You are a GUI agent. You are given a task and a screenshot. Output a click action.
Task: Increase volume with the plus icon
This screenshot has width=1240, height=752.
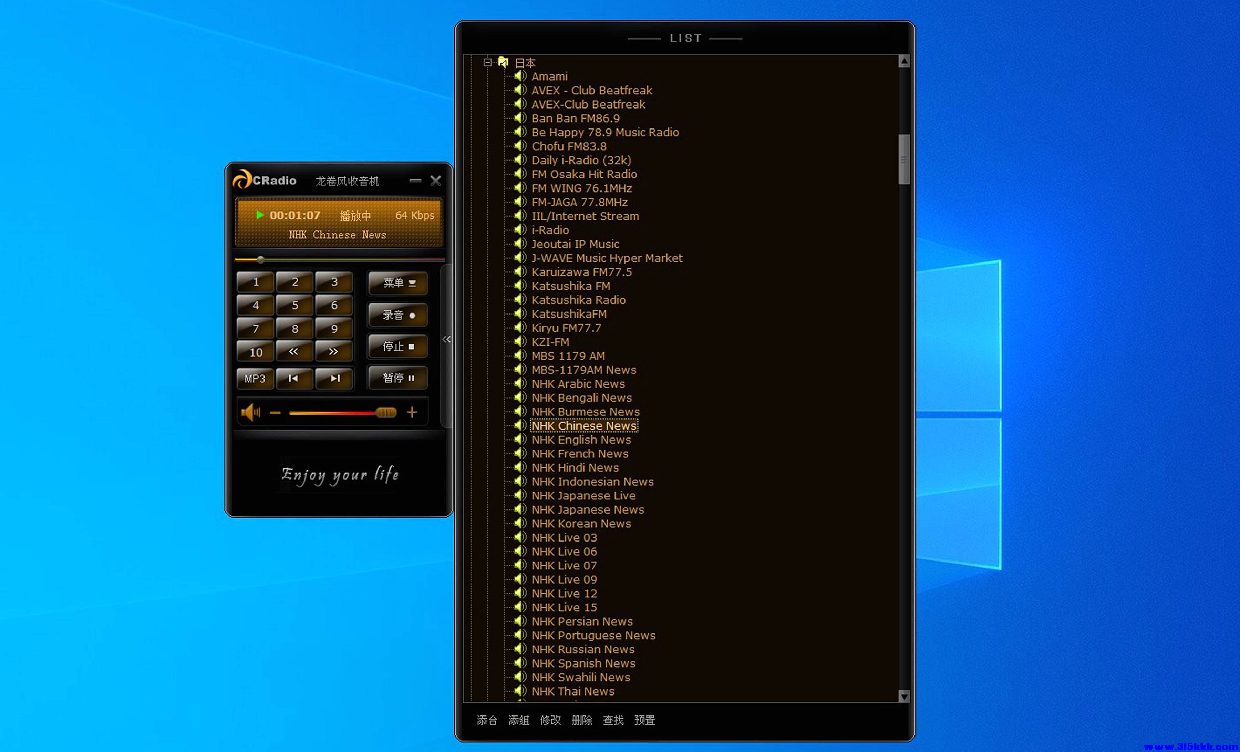412,413
